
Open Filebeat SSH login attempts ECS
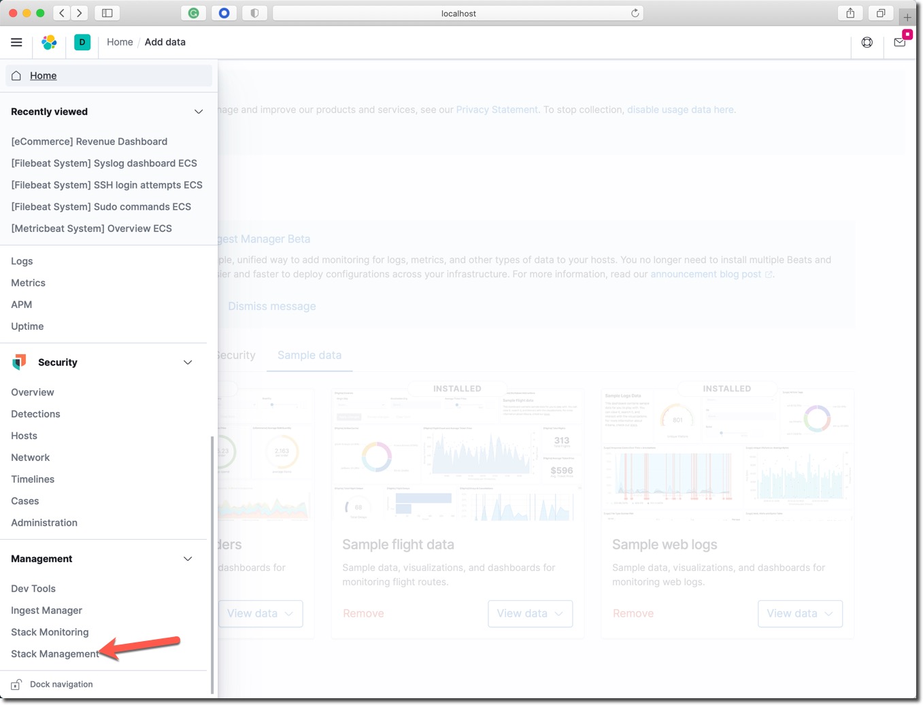[107, 185]
